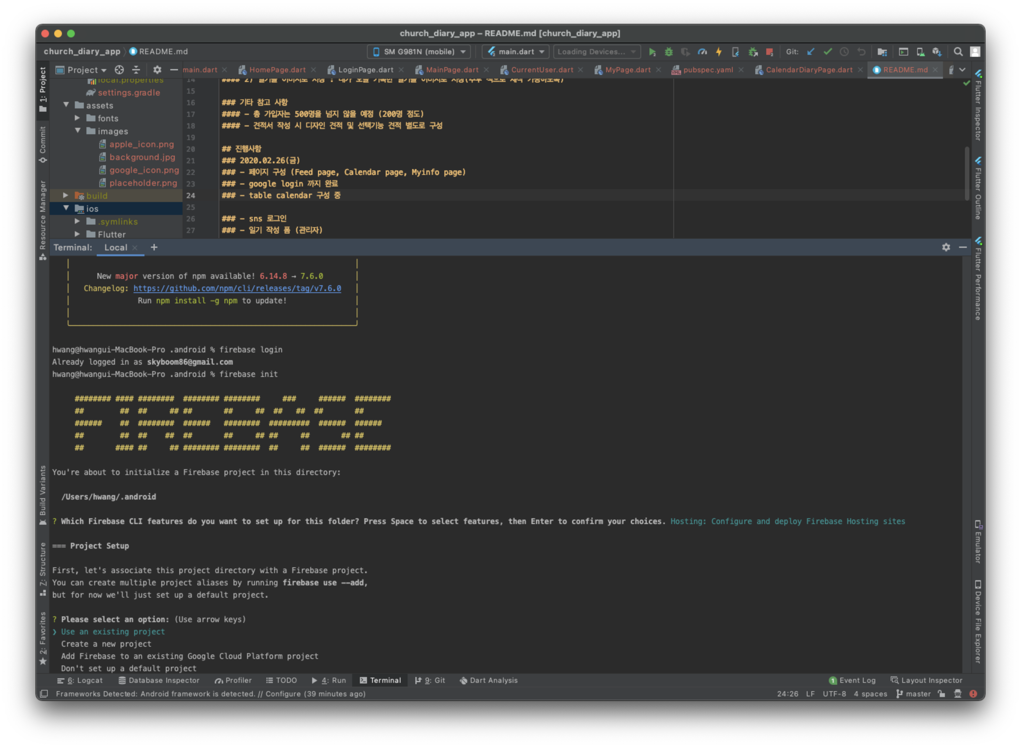
Task: Open the AVD Manager device icon
Action: pyautogui.click(x=920, y=52)
